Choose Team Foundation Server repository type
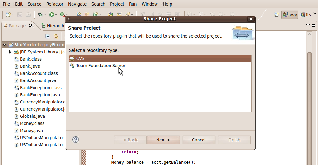Viewport: 318px width, 165px height. 160,66
